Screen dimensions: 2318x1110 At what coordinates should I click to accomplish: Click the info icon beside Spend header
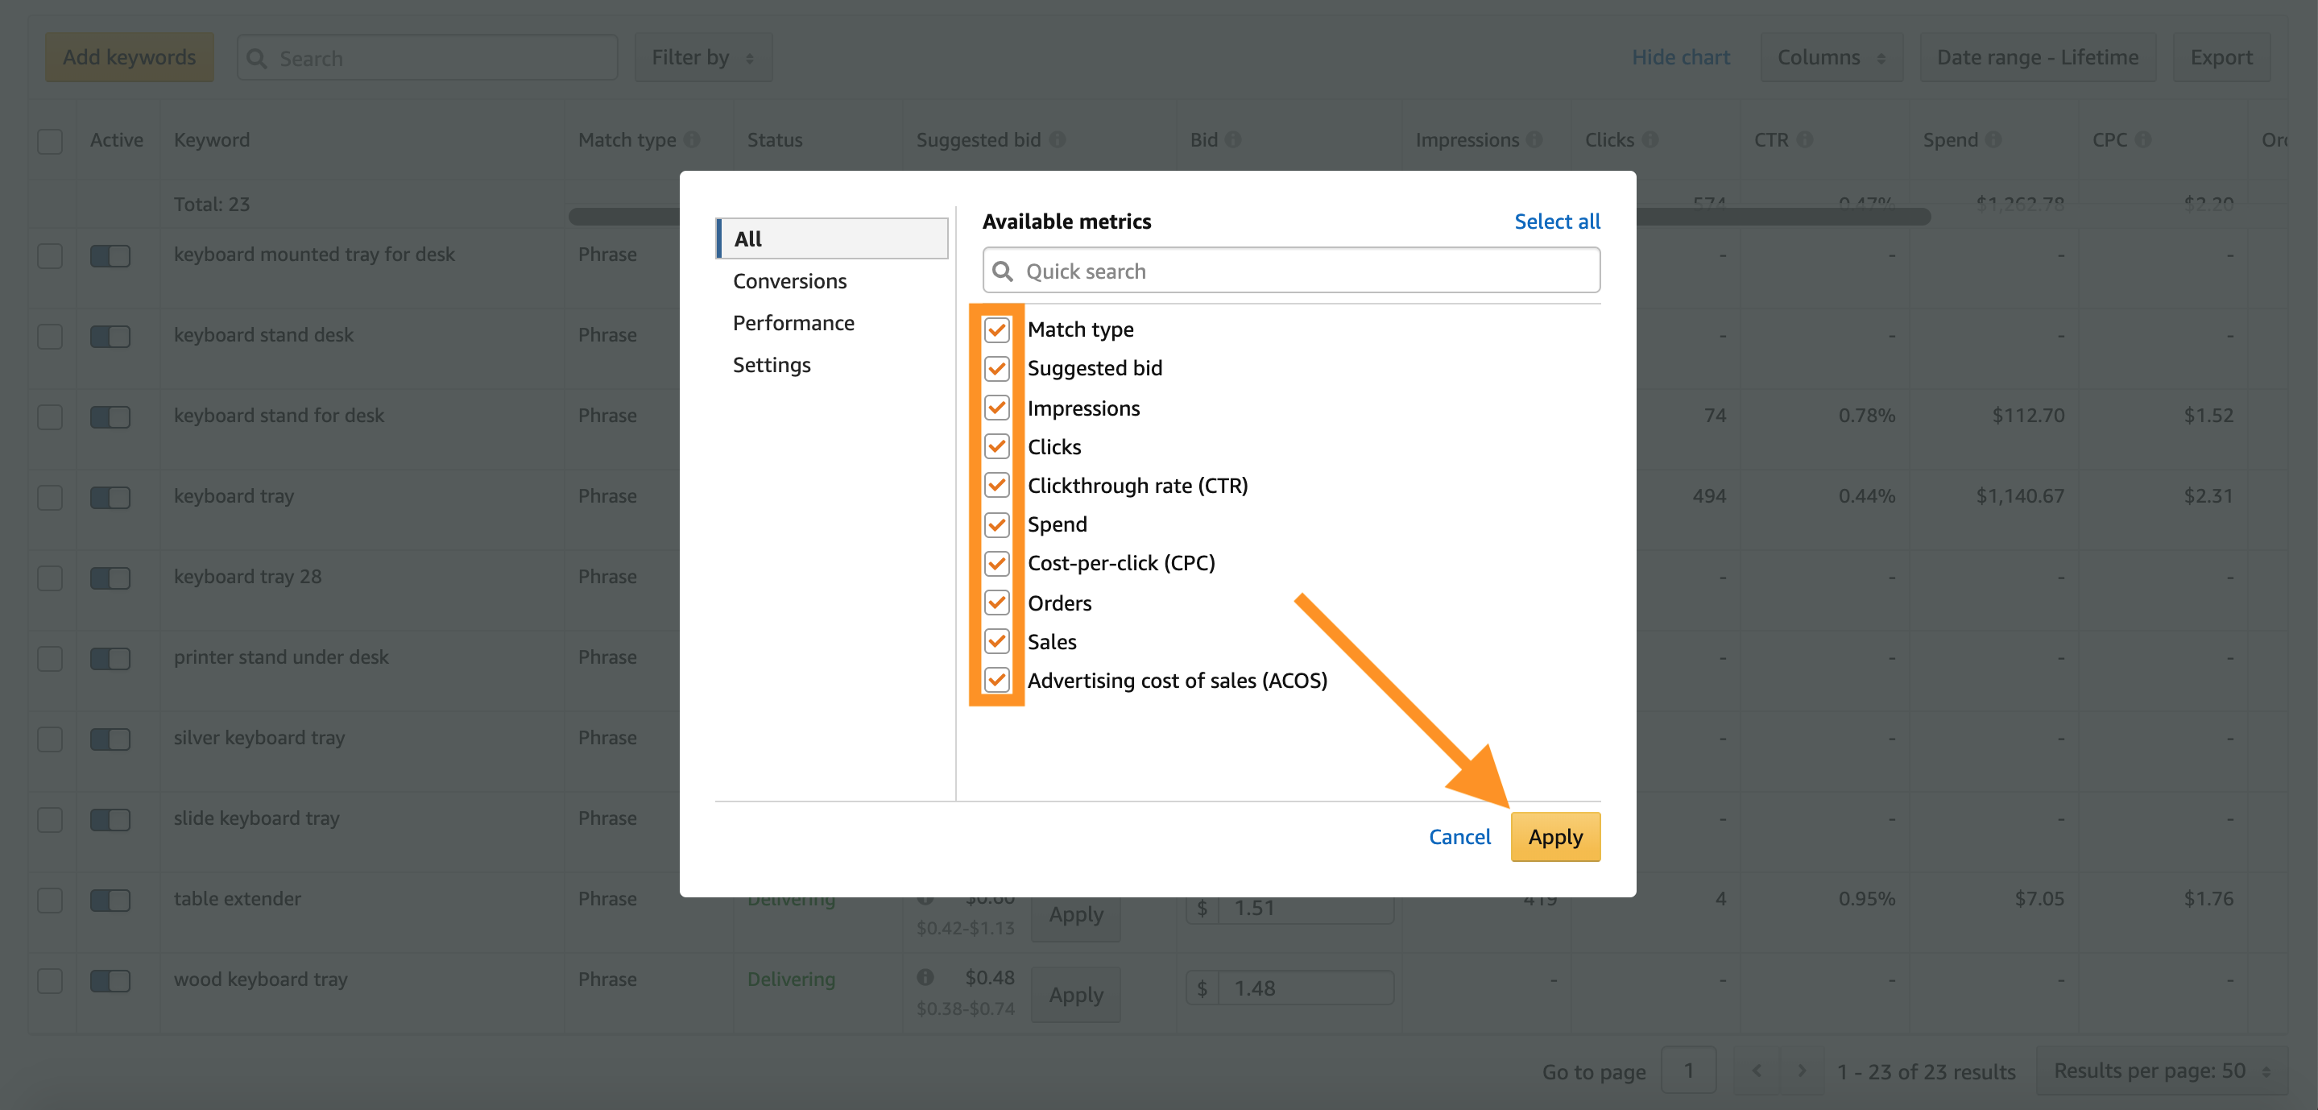[x=1993, y=139]
